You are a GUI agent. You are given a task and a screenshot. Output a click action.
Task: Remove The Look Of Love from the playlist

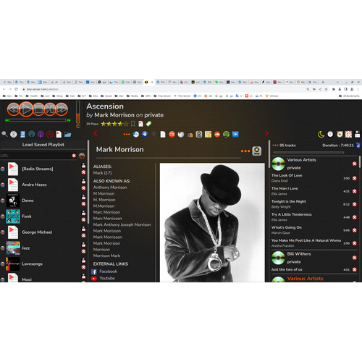355,178
